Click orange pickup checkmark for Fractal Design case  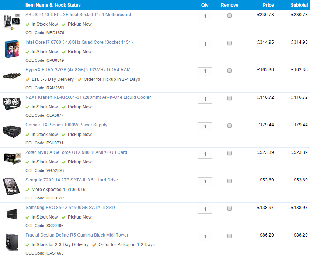coord(94,245)
